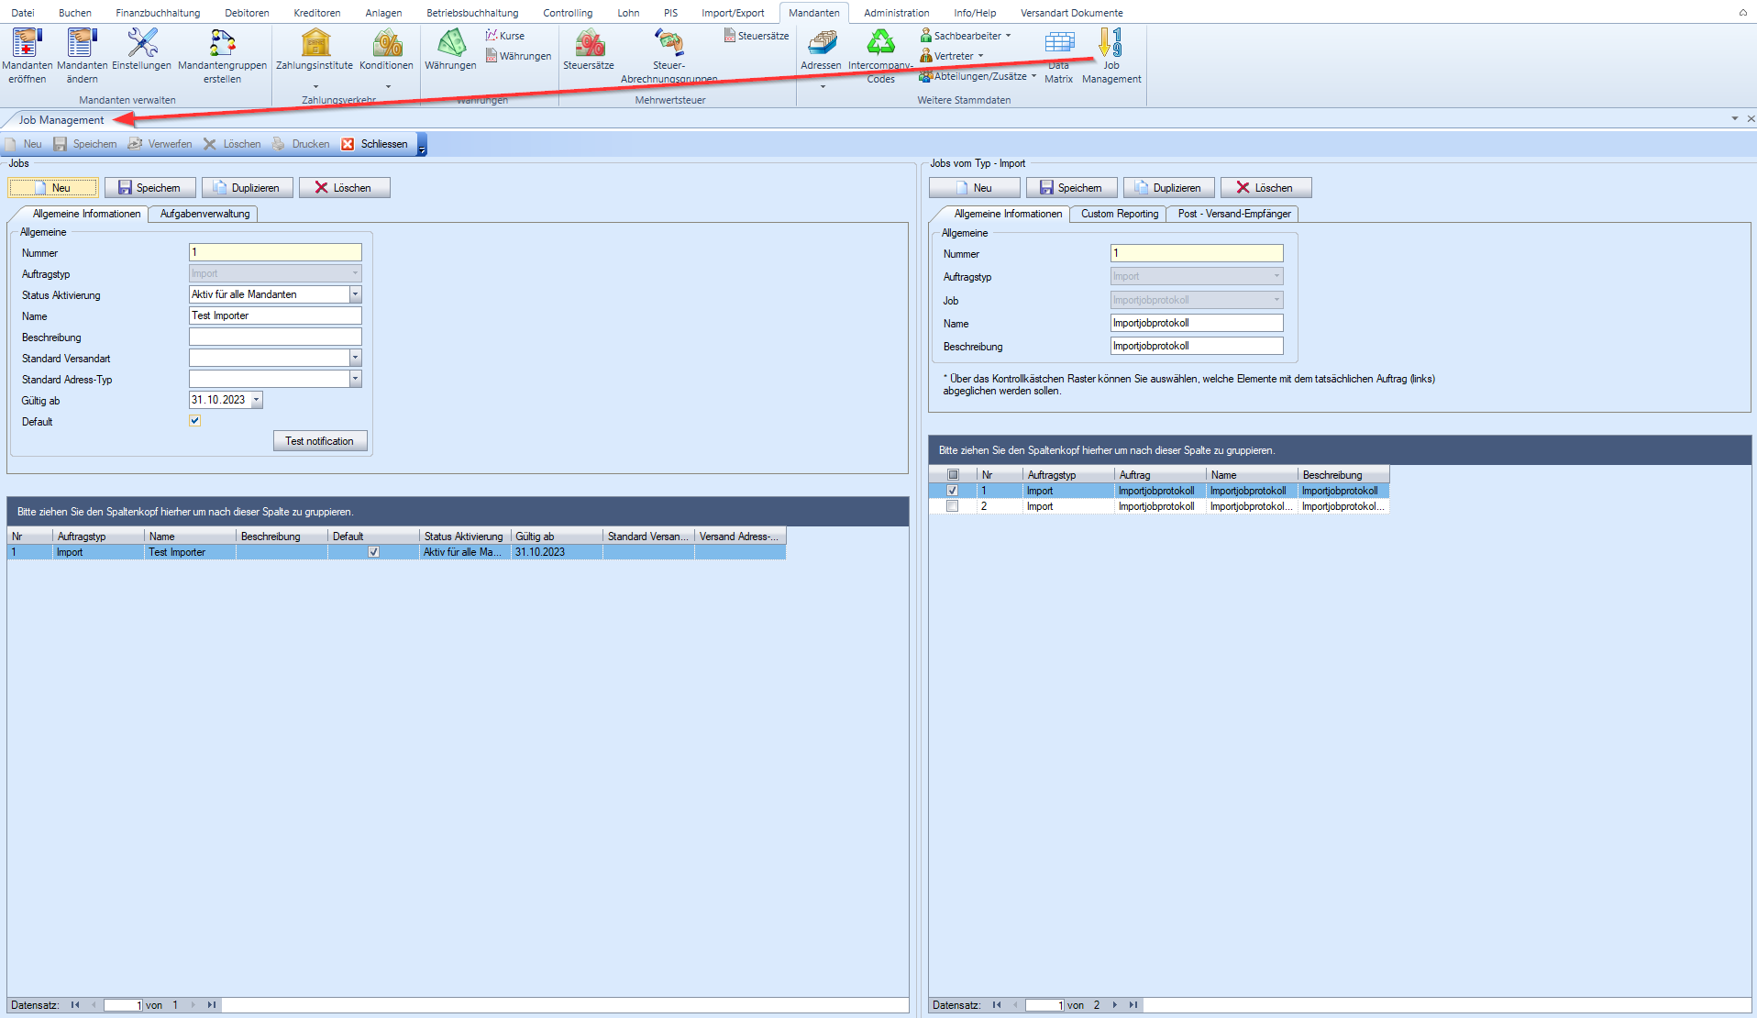Open the Steuersätze percent icon

(589, 43)
